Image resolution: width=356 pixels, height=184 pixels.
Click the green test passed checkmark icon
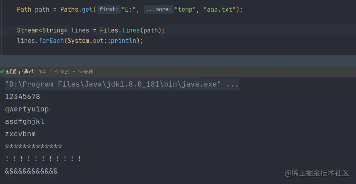tap(2, 72)
